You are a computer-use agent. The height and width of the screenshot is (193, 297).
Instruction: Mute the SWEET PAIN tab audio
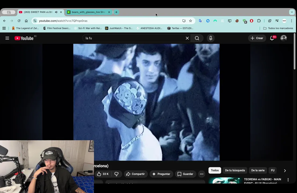[56, 12]
